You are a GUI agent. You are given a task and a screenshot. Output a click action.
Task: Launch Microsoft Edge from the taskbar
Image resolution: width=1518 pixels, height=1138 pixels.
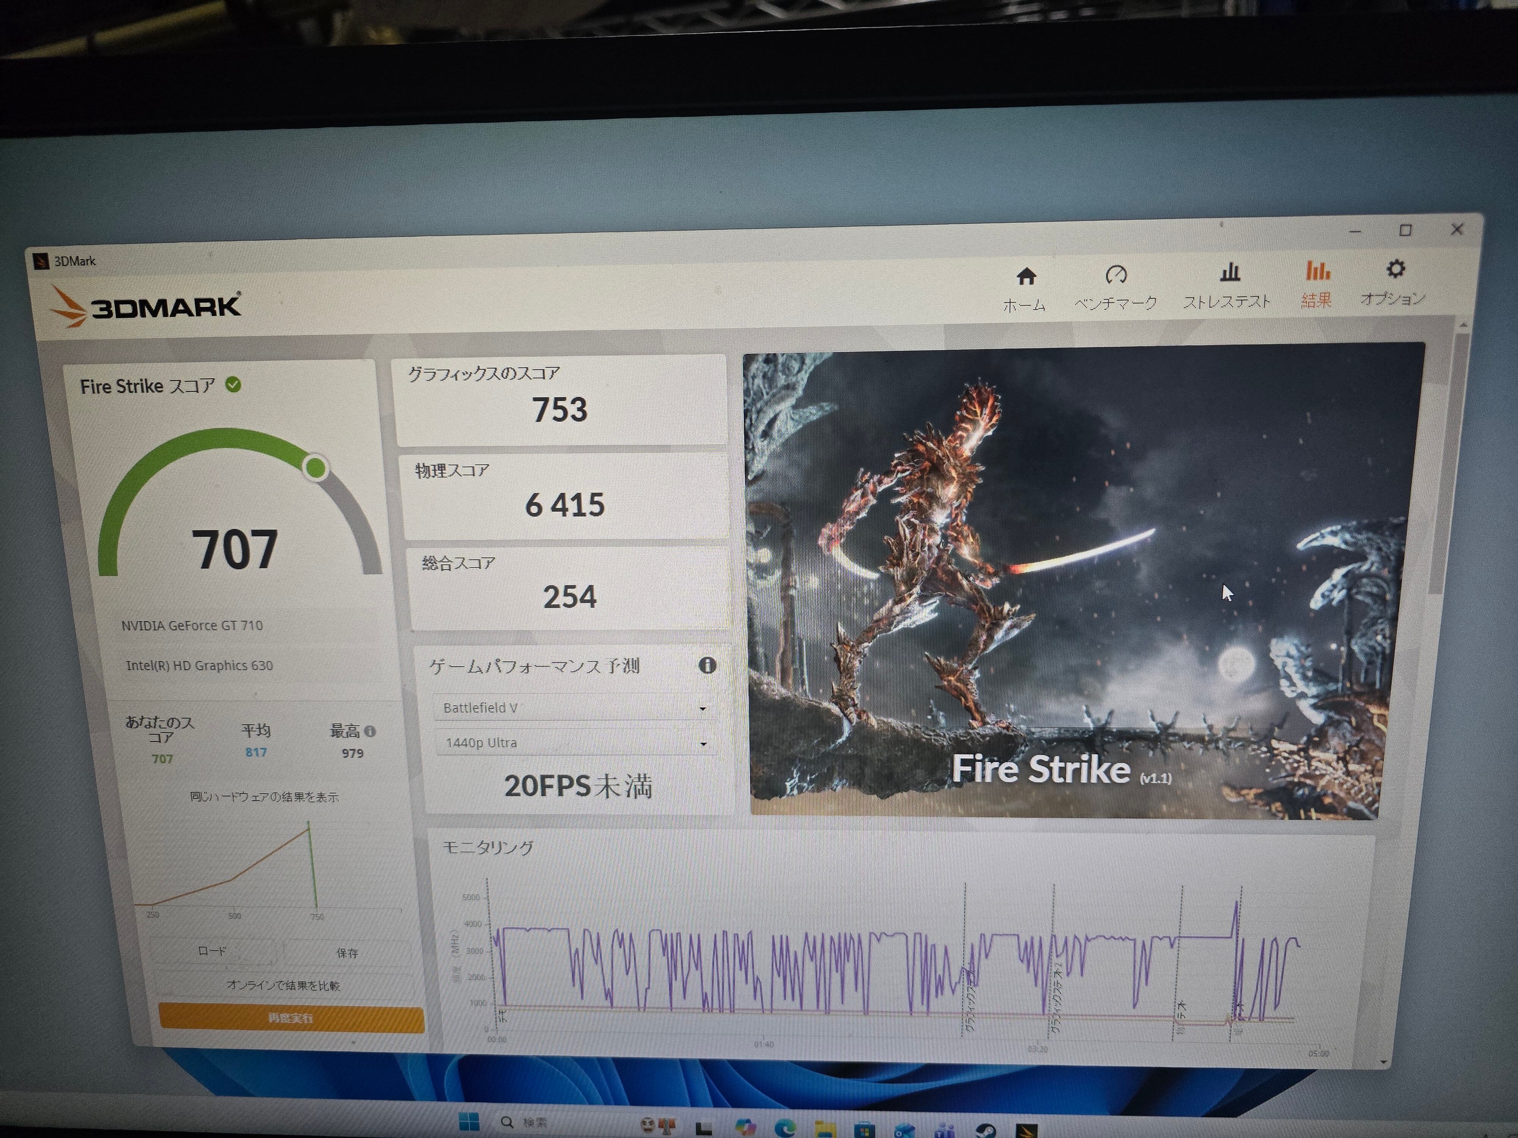click(x=785, y=1127)
